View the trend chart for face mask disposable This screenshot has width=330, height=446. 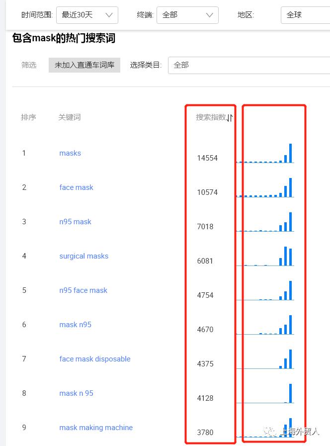click(265, 359)
